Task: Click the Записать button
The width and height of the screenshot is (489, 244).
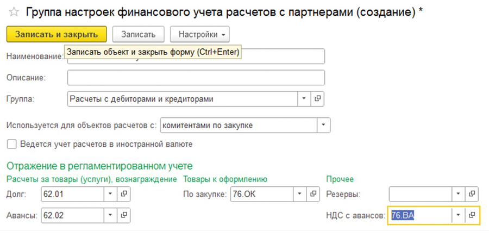Action: pyautogui.click(x=138, y=34)
